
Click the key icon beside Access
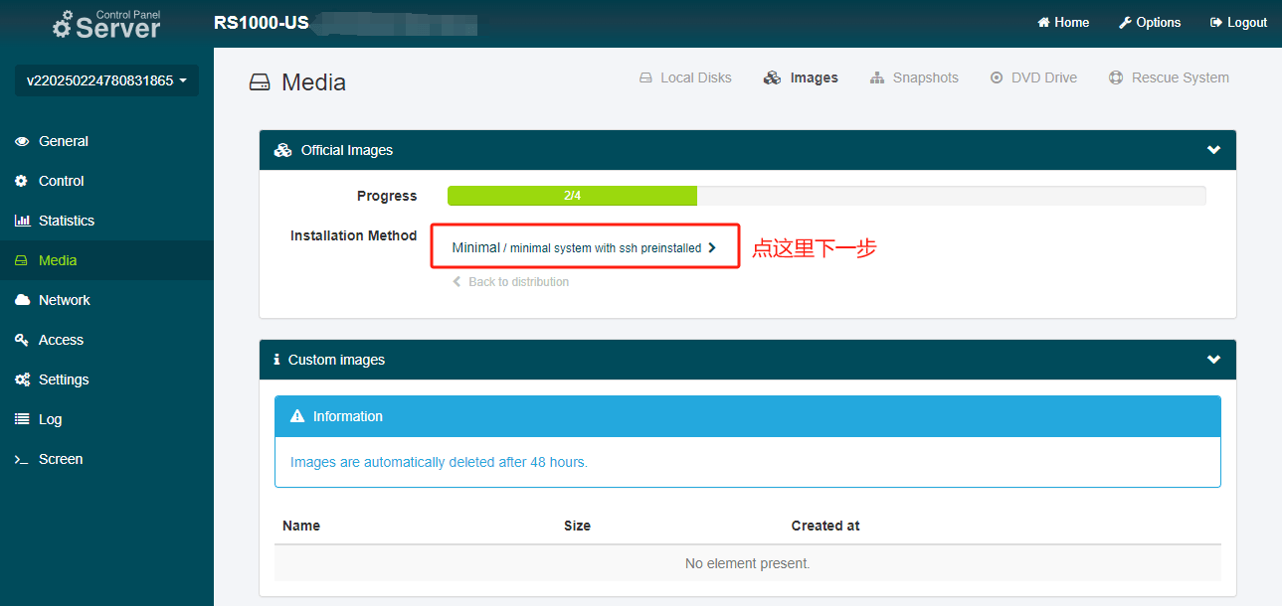[x=22, y=341]
